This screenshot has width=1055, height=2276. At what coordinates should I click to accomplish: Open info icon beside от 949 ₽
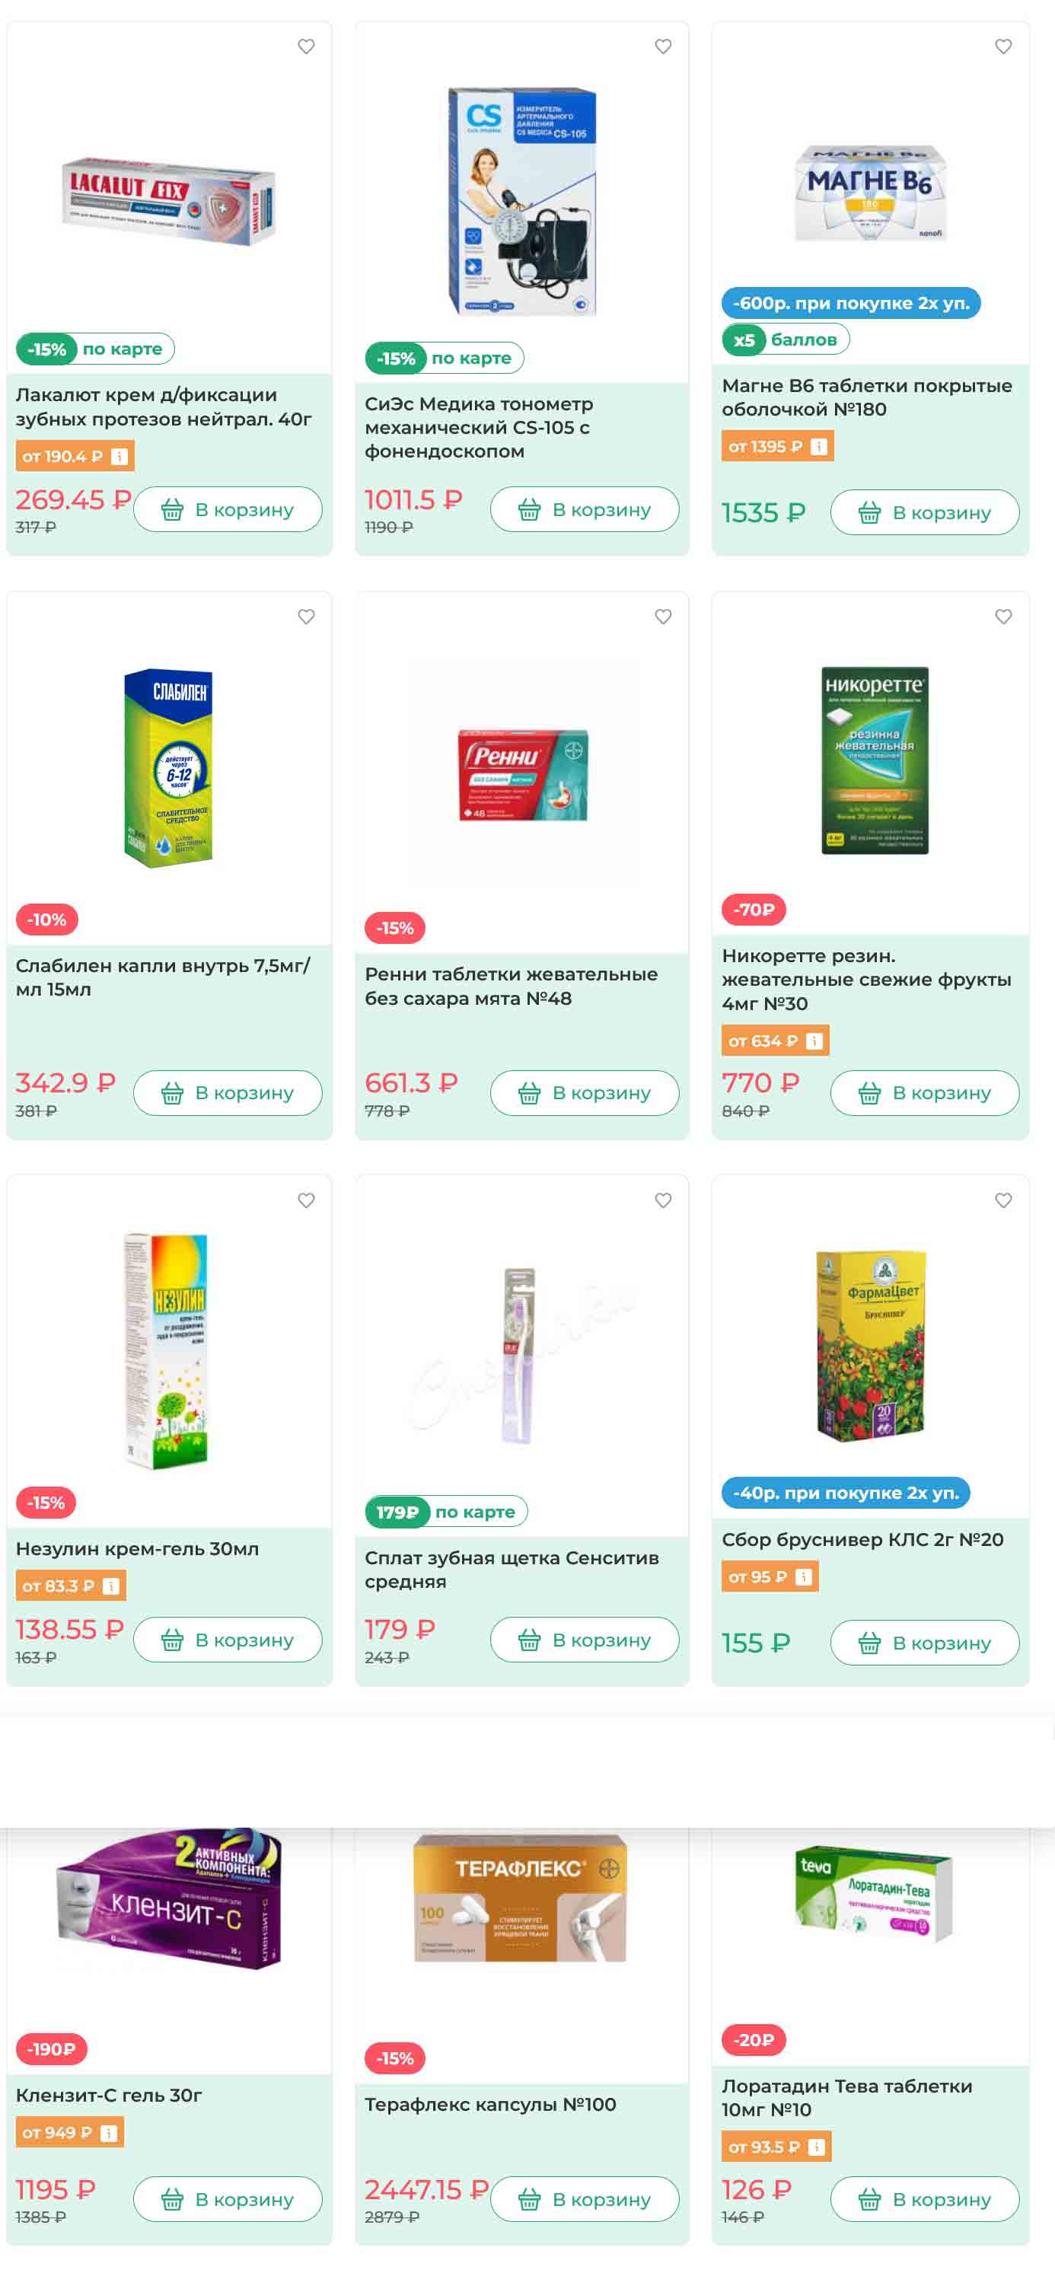pyautogui.click(x=109, y=2133)
